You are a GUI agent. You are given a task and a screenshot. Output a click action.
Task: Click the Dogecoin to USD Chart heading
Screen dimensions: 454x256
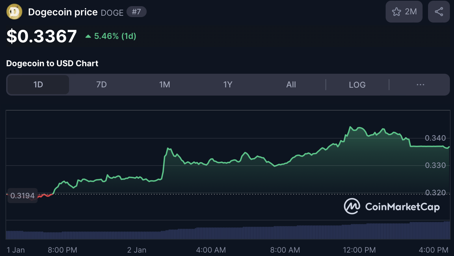[52, 63]
